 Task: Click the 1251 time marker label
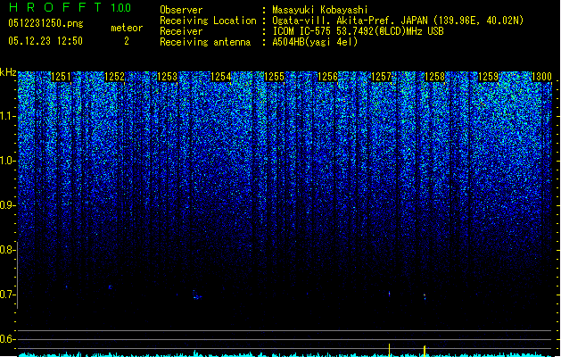point(61,77)
